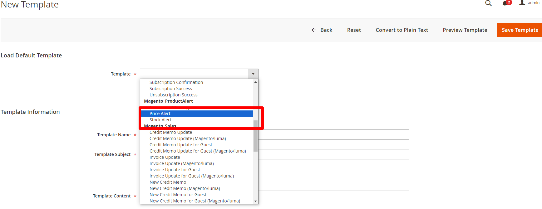This screenshot has width=542, height=209.
Task: Toggle the Template dropdown arrow
Action: point(253,74)
